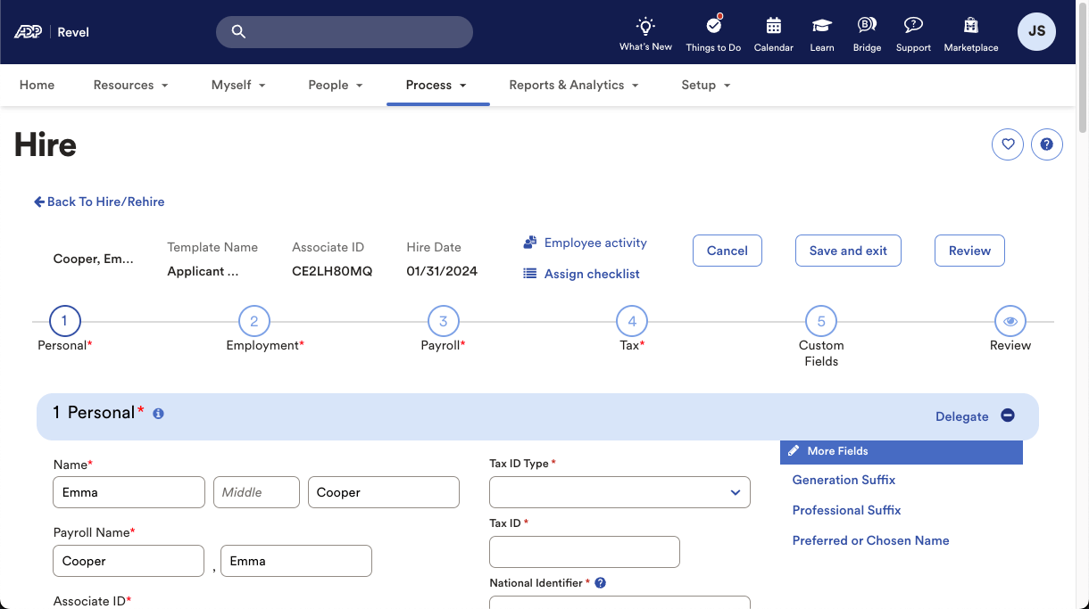
Task: Click Save and exit
Action: click(x=847, y=251)
